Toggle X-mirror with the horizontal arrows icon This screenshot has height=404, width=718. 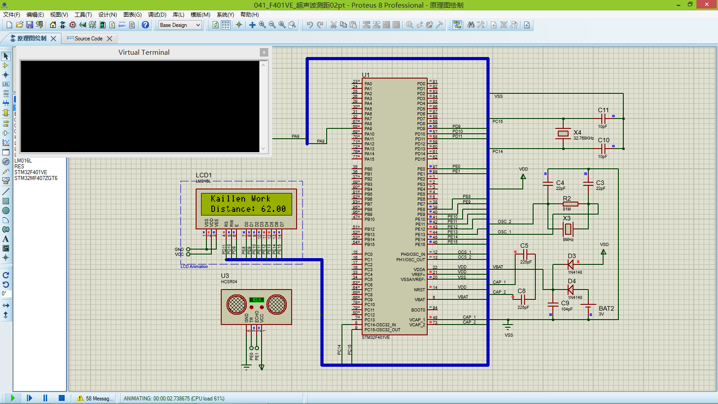(6, 304)
